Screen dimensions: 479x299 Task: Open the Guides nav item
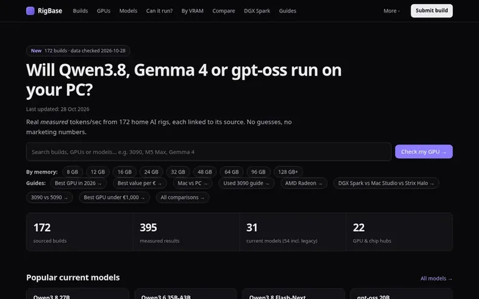tap(288, 11)
